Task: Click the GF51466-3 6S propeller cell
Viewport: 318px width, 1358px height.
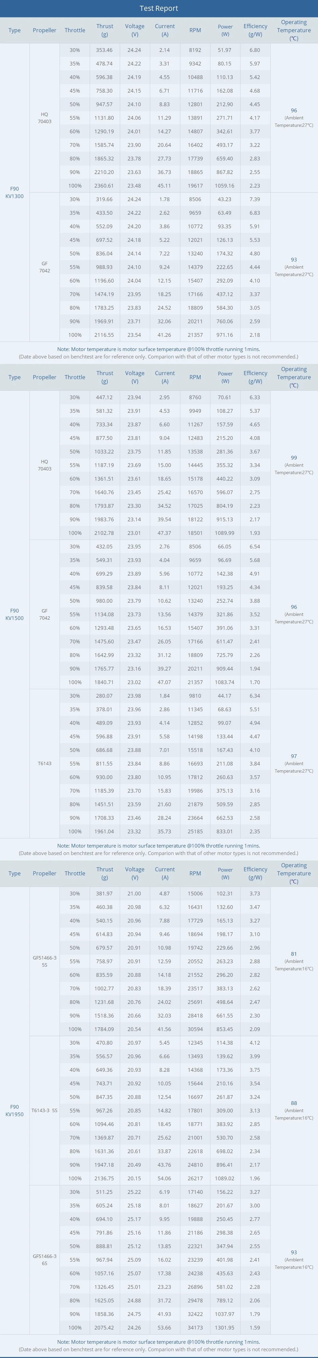Action: (45, 1259)
